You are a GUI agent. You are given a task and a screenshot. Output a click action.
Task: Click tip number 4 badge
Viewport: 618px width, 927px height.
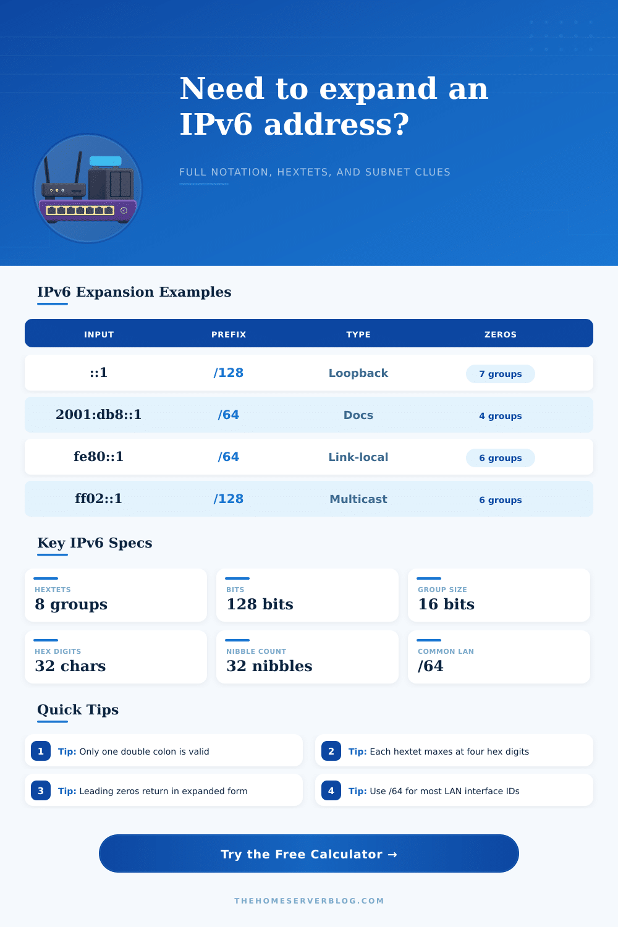331,790
